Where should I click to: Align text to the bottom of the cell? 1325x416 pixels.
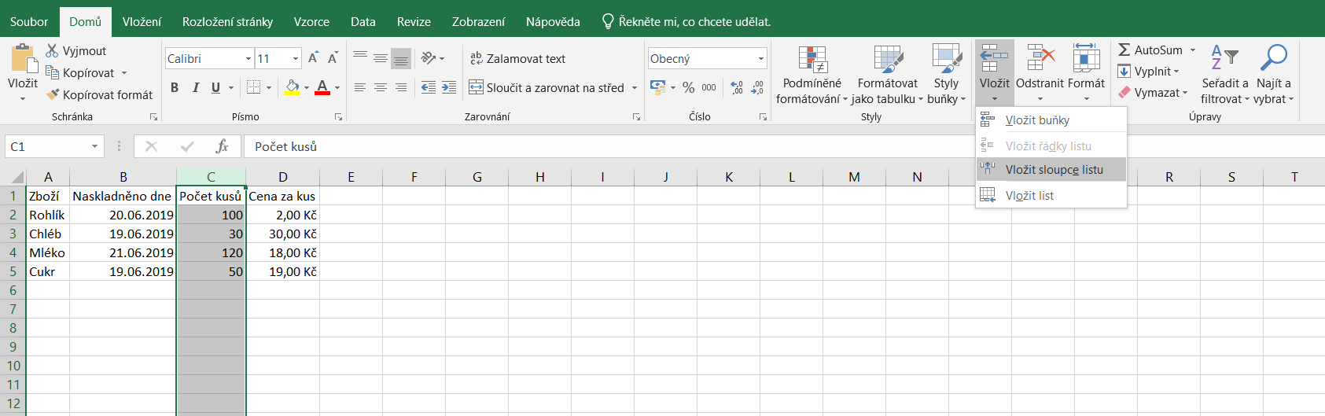pos(401,58)
